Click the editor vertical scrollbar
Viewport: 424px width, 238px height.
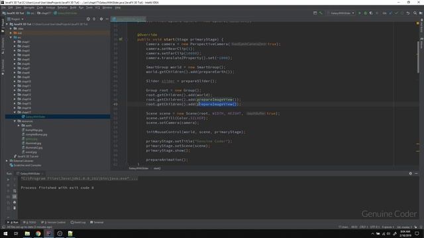(418, 57)
